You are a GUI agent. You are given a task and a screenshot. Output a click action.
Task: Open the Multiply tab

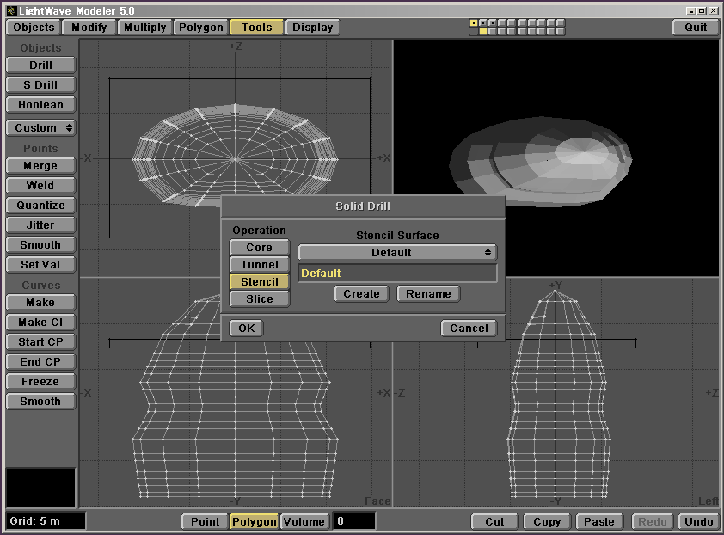tap(144, 28)
